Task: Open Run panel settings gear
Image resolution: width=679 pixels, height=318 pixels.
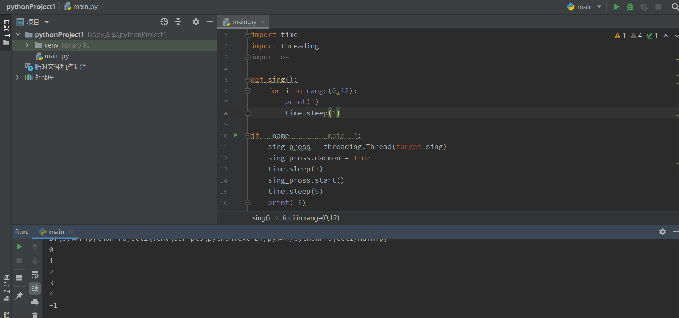Action: tap(663, 232)
